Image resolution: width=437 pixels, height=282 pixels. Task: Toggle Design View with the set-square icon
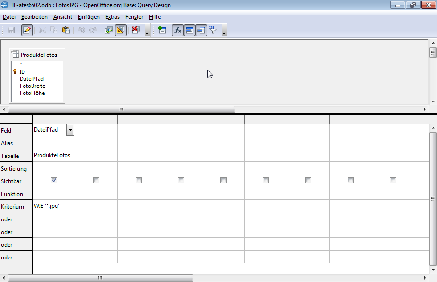pyautogui.click(x=121, y=30)
